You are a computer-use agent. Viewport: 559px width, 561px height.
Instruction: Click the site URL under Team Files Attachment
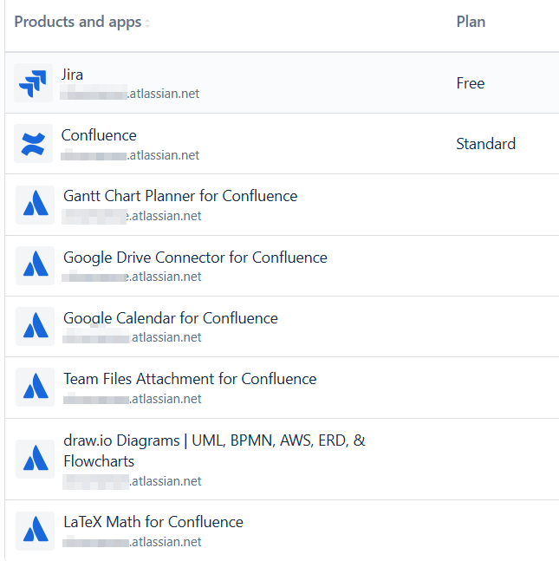[131, 399]
